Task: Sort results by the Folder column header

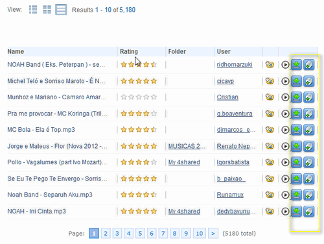Action: tap(177, 52)
